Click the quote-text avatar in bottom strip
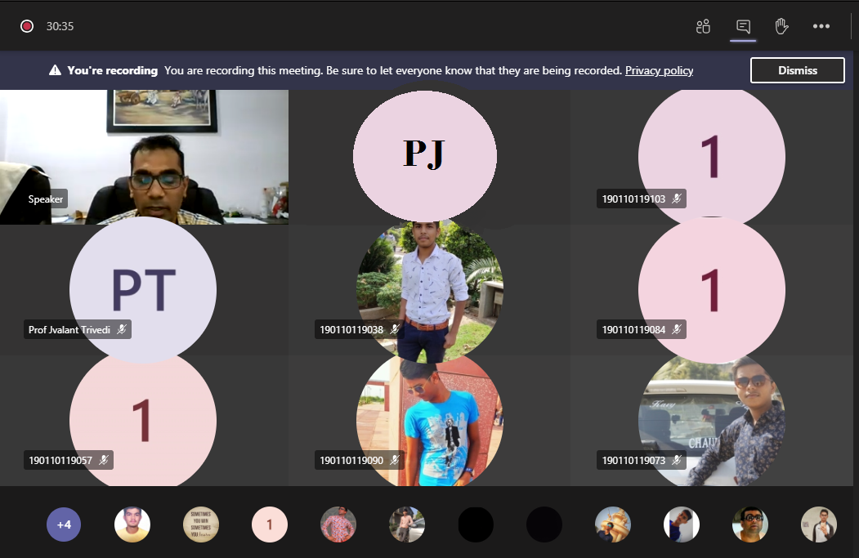Viewport: 859px width, 558px height. coord(201,525)
